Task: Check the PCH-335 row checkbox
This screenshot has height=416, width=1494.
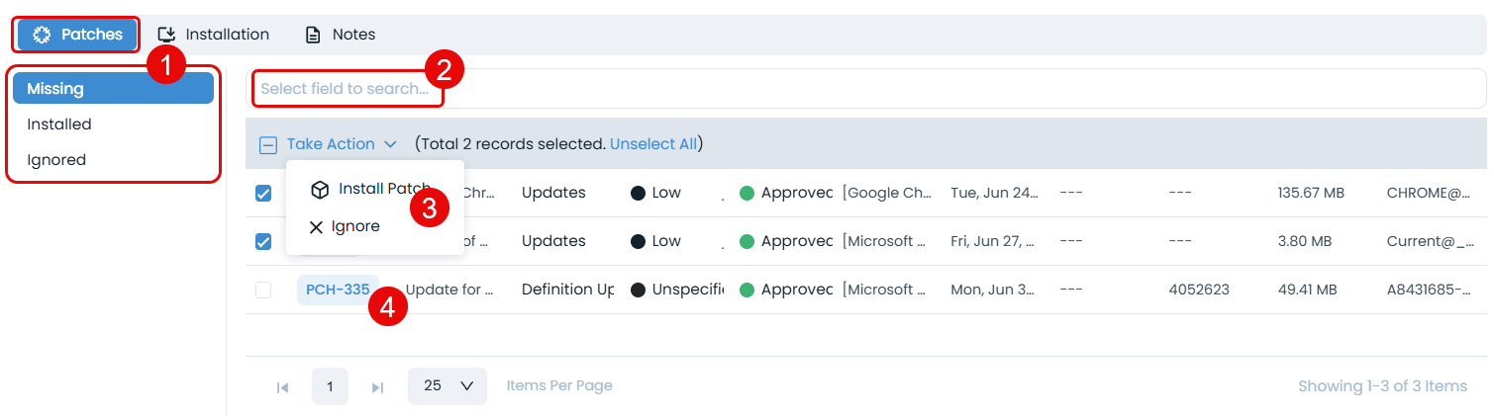Action: click(x=263, y=290)
